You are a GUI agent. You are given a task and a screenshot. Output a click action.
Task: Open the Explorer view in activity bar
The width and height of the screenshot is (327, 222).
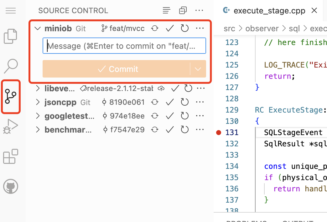coord(10,36)
